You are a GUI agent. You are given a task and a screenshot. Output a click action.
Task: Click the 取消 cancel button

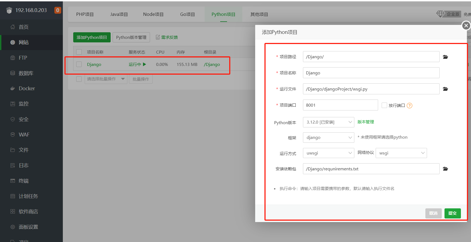(x=433, y=213)
